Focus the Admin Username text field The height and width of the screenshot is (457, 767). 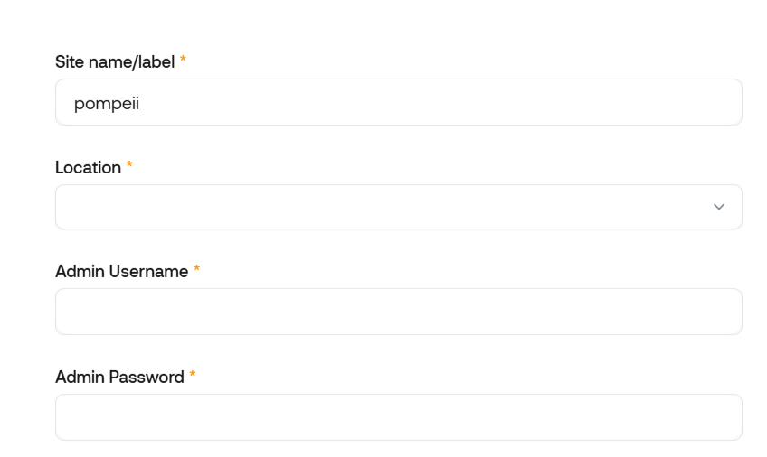[x=398, y=312]
